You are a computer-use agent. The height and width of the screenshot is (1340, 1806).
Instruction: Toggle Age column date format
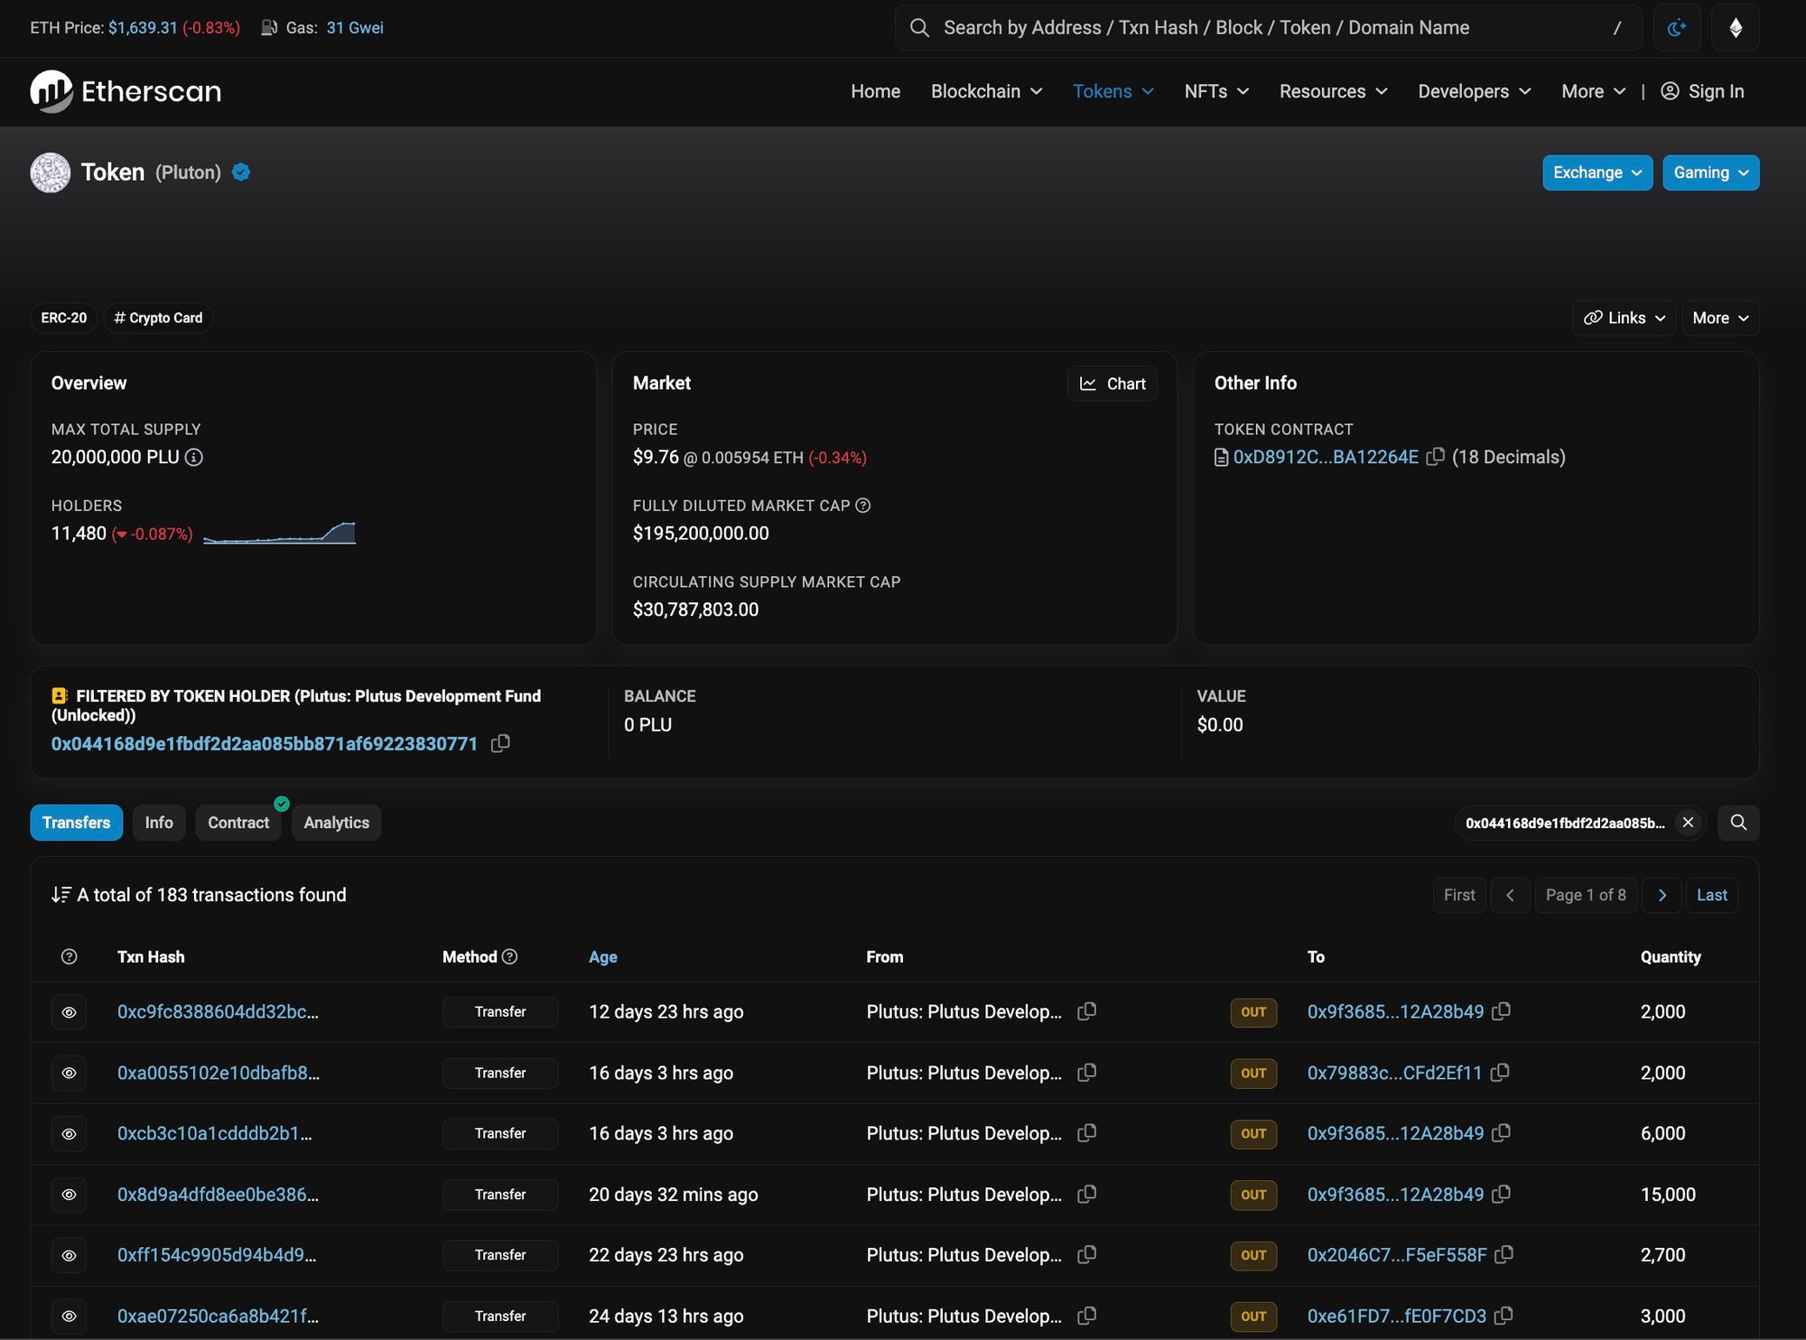tap(603, 956)
